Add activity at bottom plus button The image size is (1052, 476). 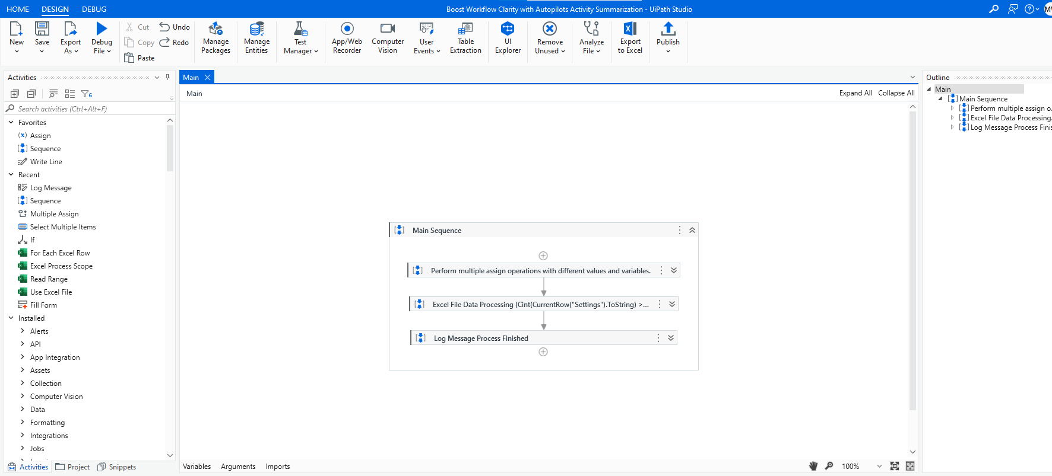(543, 352)
